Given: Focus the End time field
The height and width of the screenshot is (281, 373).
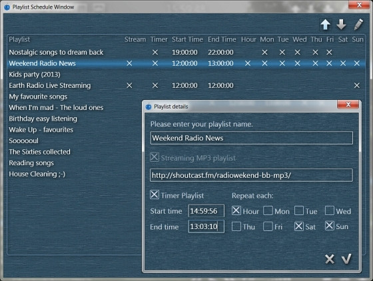Looking at the screenshot, I should click(x=206, y=226).
